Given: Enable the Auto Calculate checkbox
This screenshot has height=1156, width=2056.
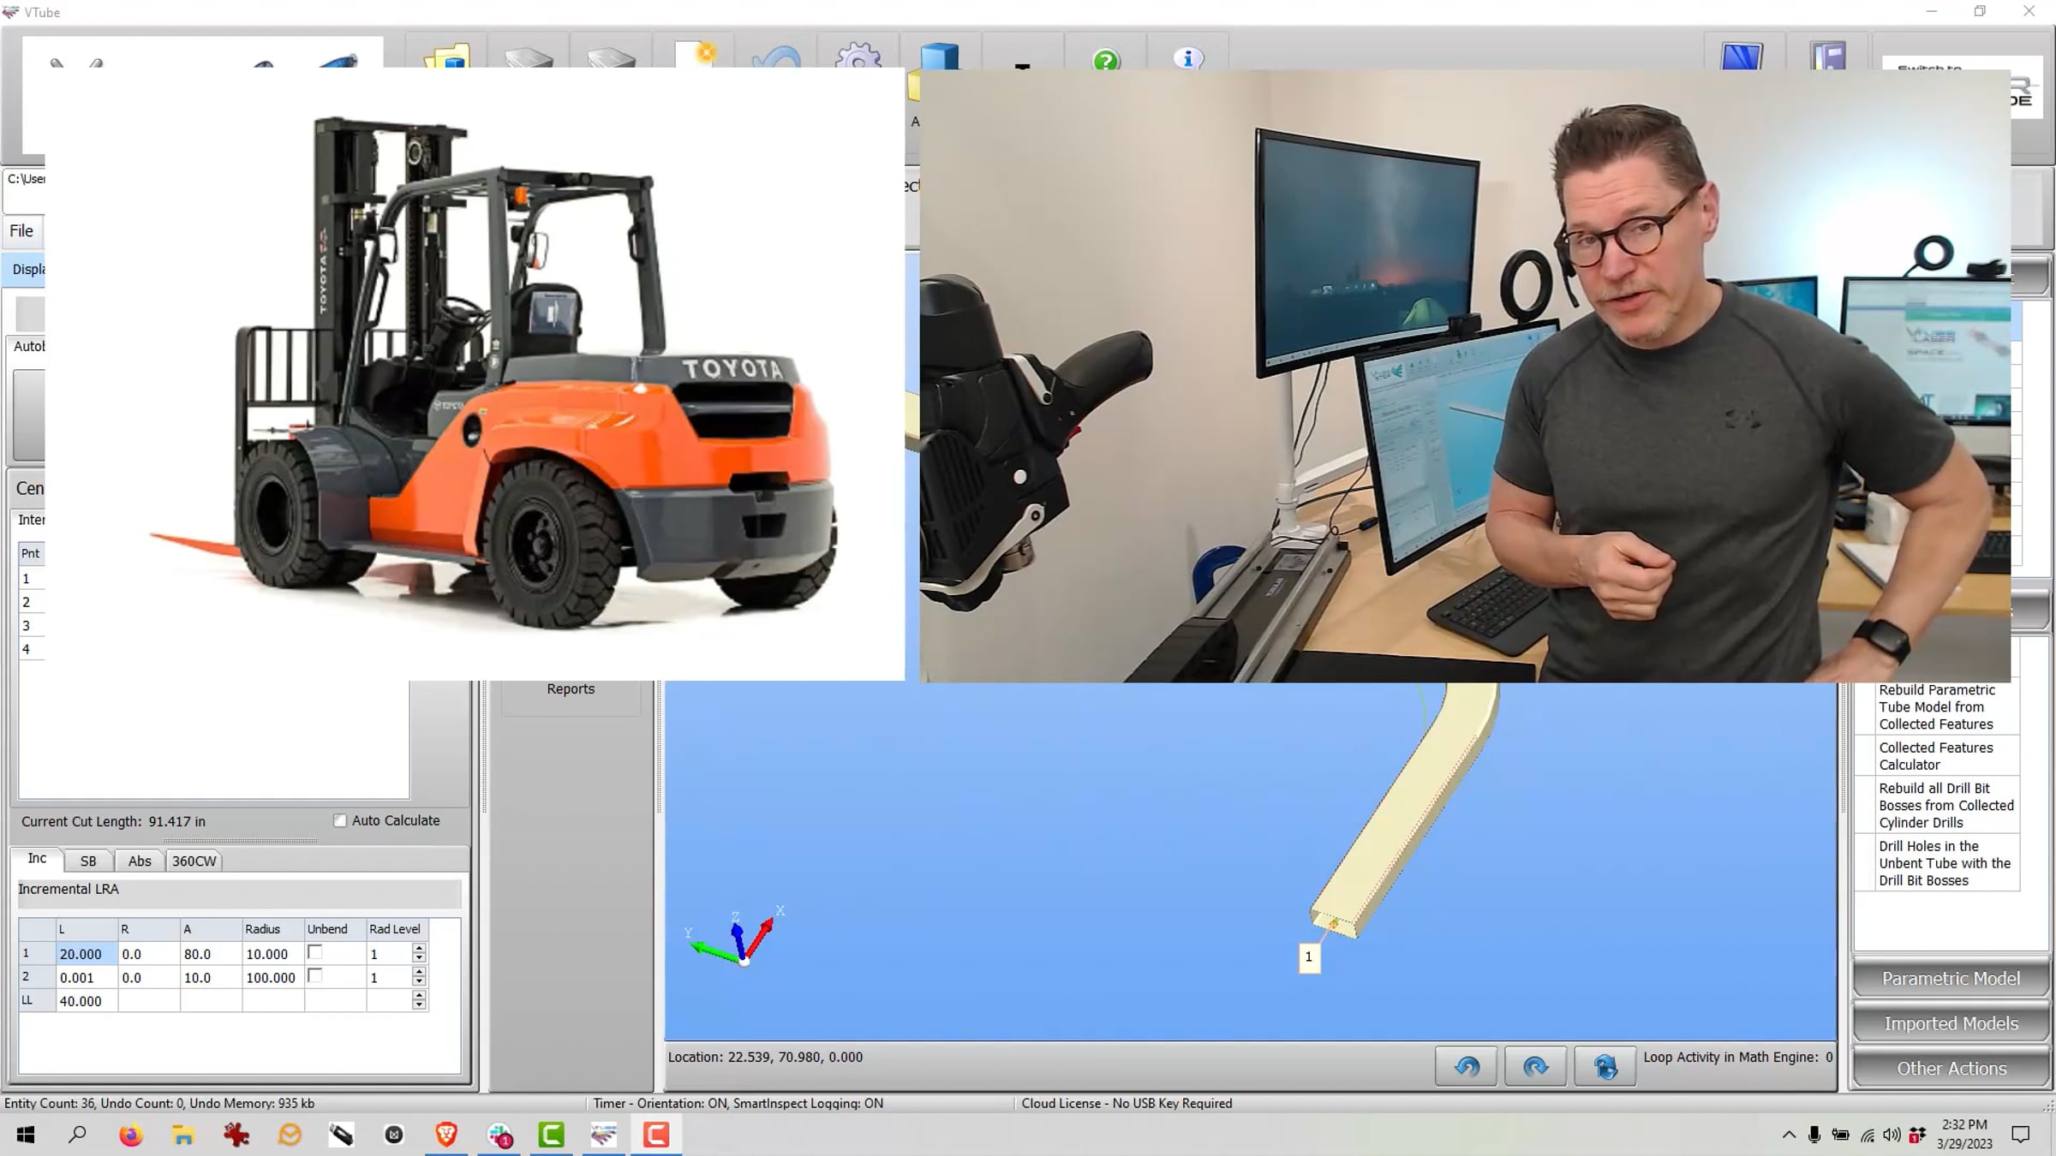Looking at the screenshot, I should click(340, 820).
